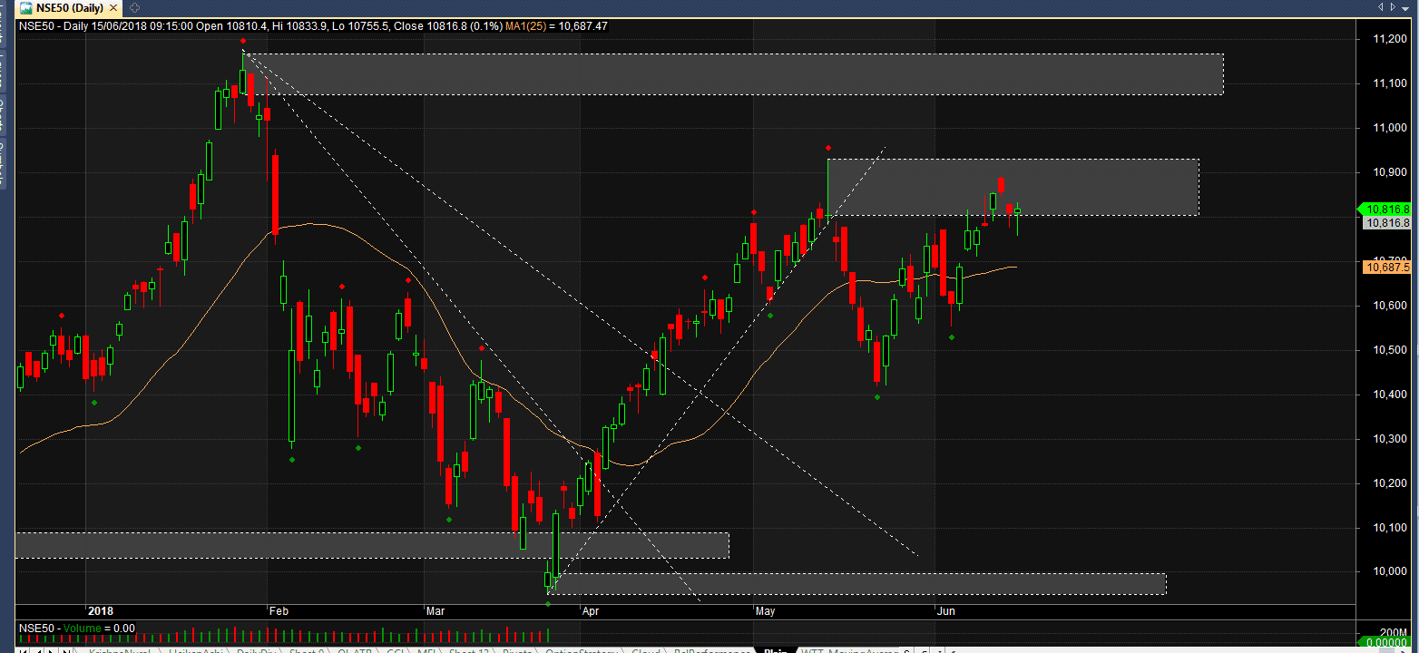Viewport: 1419px width, 653px height.
Task: Jump to first sheet tab using navigation arrow
Action: pyautogui.click(x=23, y=651)
